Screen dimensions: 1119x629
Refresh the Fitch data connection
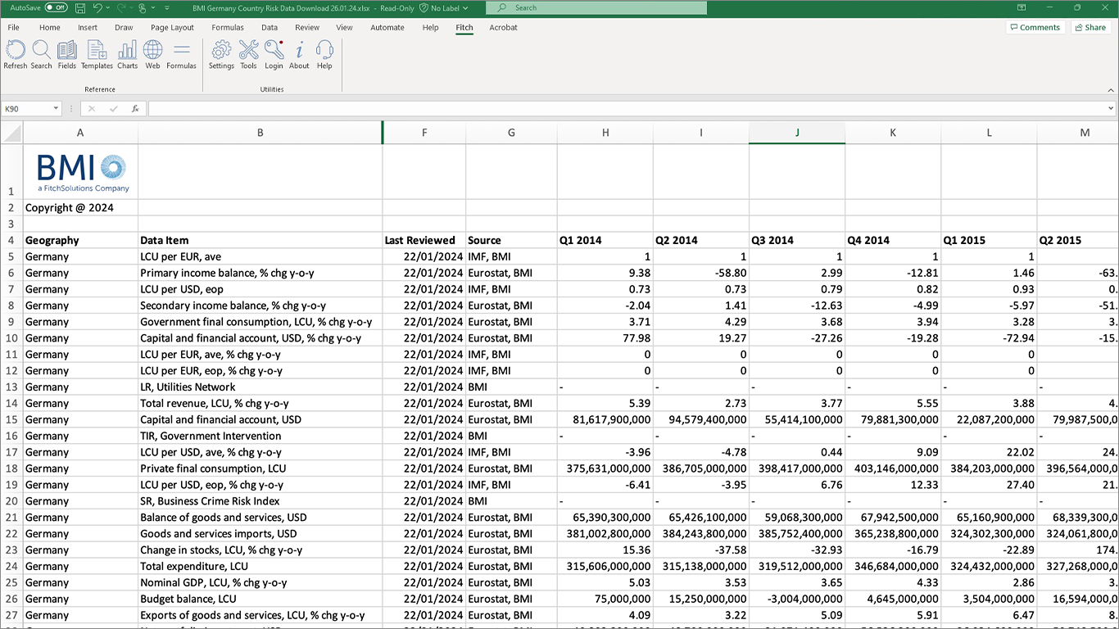click(x=15, y=54)
